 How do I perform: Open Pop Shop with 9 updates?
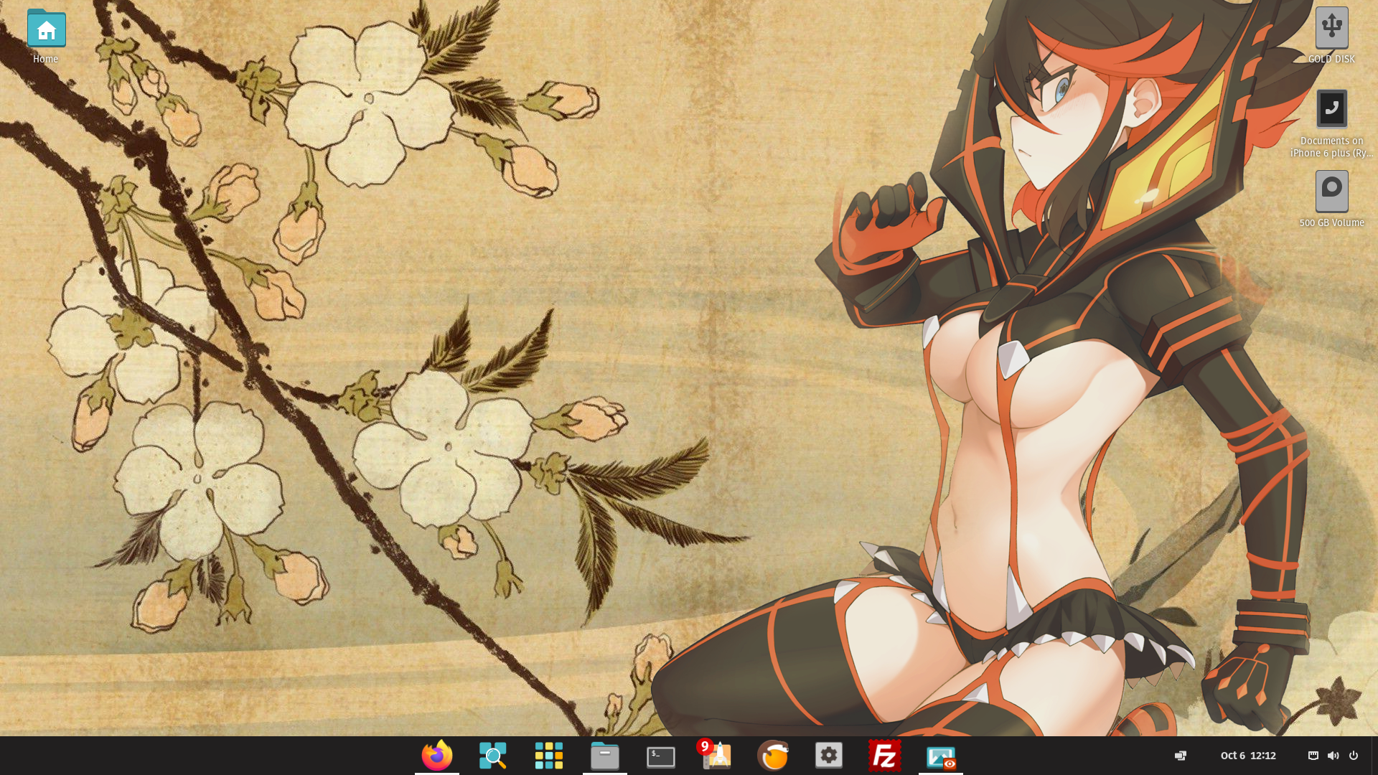click(x=717, y=757)
